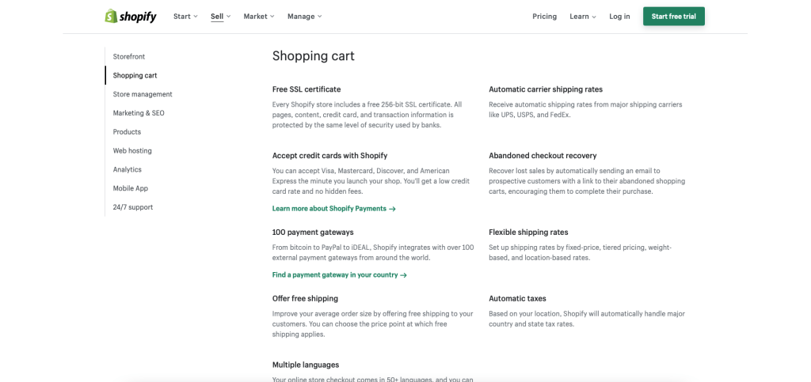Open the Manage dropdown menu
The image size is (811, 382).
304,17
